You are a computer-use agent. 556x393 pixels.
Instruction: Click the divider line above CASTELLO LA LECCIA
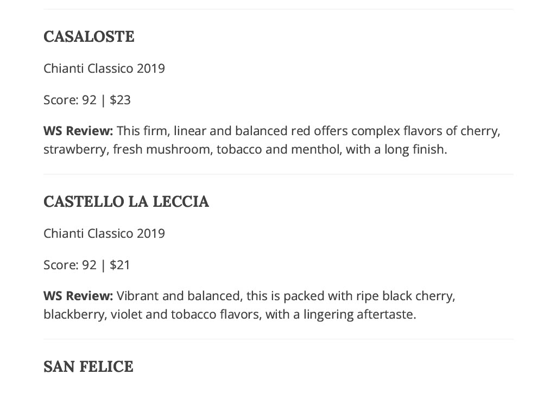279,174
